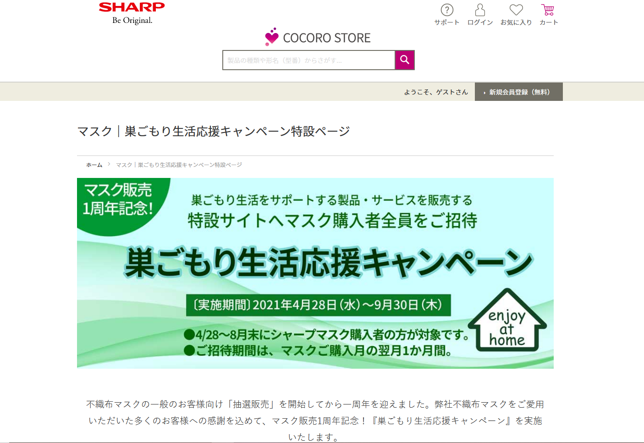The image size is (644, 443).
Task: Open the サポート help icon
Action: tap(447, 14)
